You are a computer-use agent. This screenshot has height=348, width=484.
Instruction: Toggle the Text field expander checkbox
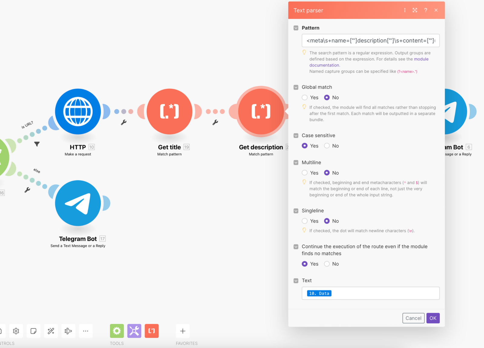(x=296, y=281)
